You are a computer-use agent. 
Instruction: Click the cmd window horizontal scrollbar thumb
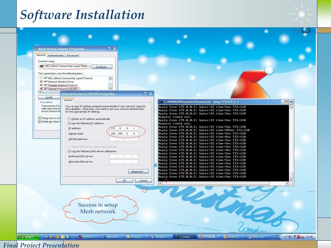click(x=216, y=183)
